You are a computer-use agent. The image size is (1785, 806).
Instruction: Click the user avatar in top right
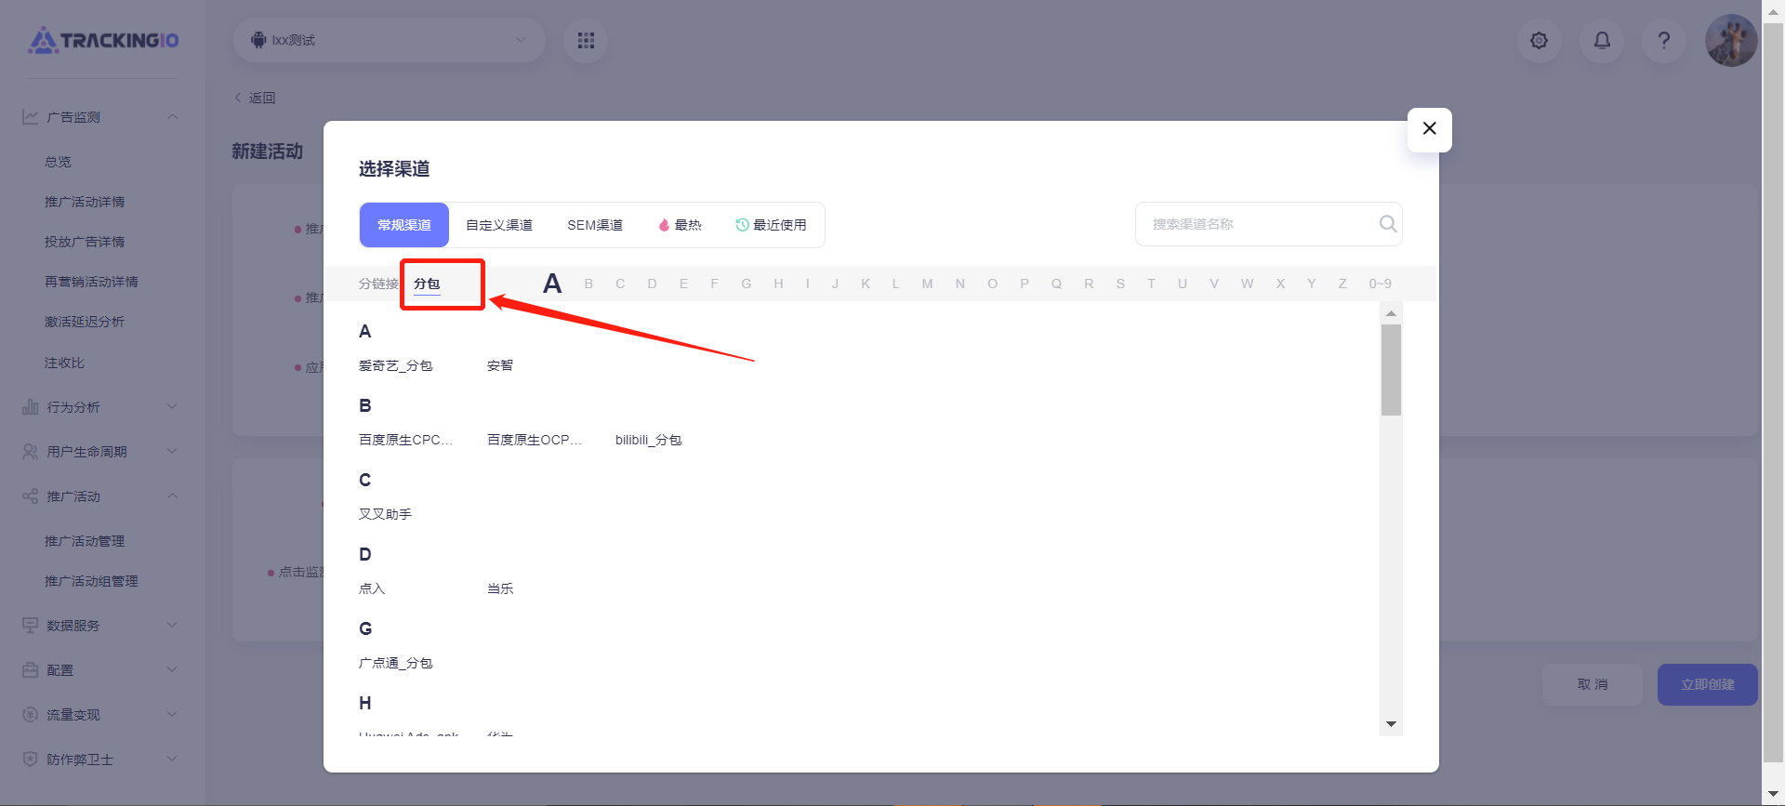(1730, 41)
